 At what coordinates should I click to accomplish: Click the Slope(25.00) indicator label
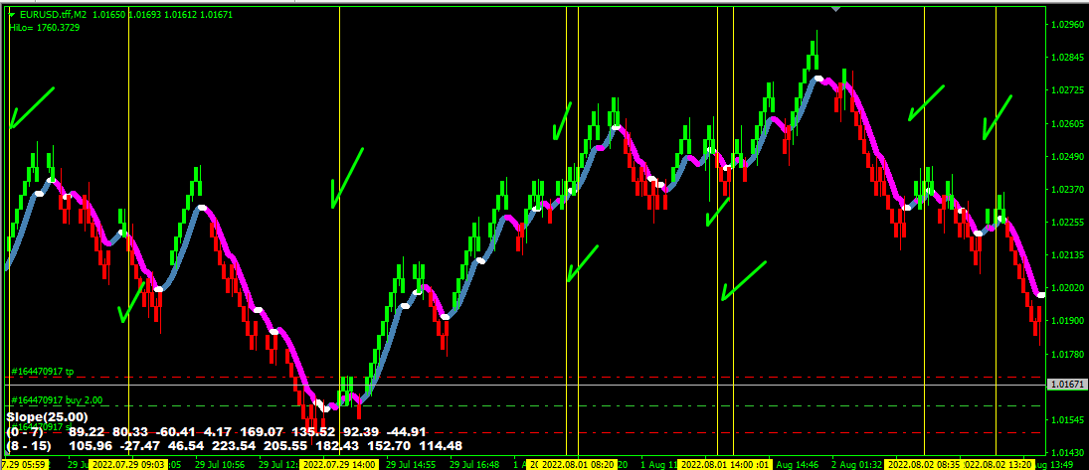[47, 417]
